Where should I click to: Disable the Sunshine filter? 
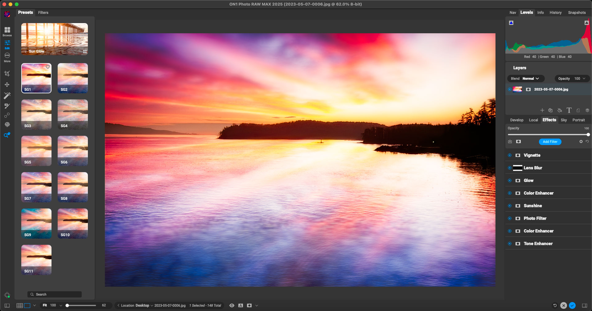pyautogui.click(x=510, y=206)
